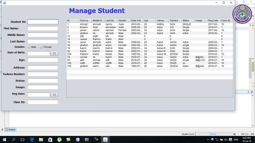
Task: Focus the Class ID text field
Action: click(43, 102)
